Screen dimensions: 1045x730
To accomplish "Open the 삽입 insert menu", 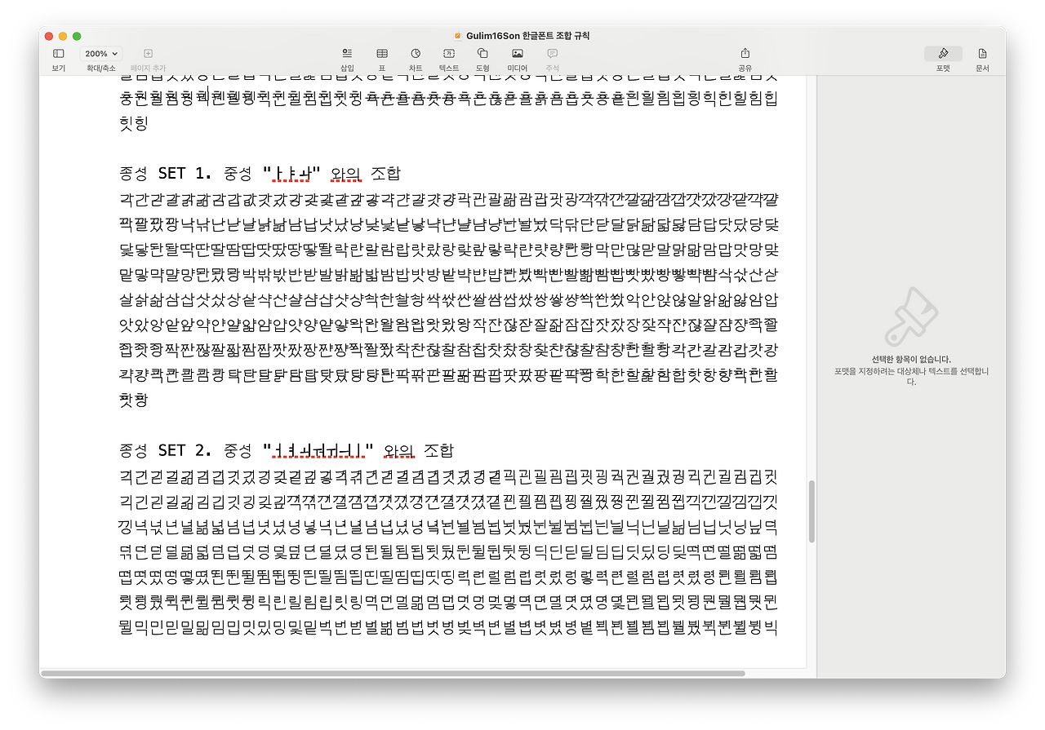I will [347, 54].
